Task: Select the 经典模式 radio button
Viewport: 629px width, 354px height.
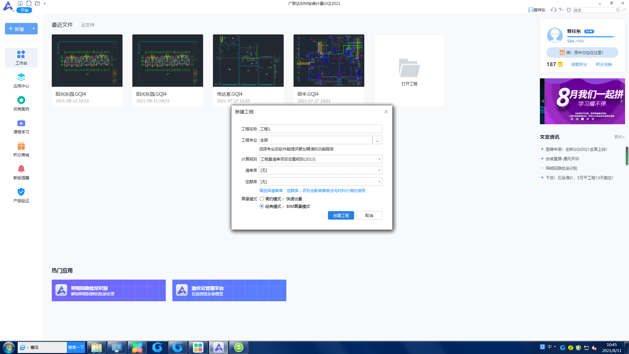Action: (x=262, y=206)
